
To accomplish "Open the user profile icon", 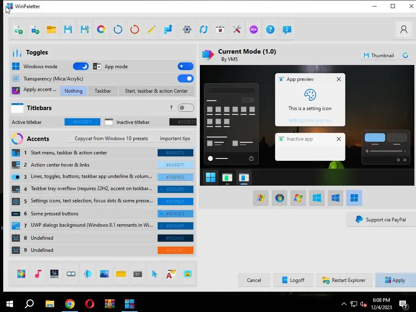I will pyautogui.click(x=404, y=29).
